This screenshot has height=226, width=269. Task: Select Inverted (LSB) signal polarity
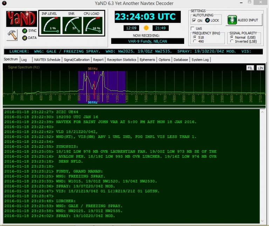coord(232,41)
